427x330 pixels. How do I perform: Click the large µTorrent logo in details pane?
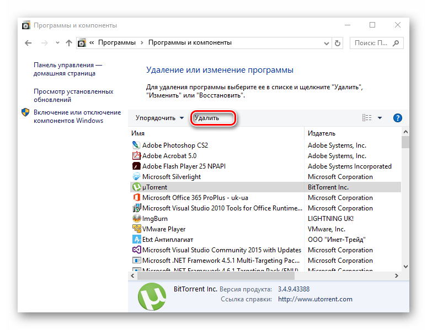point(152,296)
